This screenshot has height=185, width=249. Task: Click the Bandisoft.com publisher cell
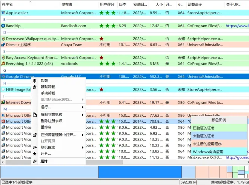(x=74, y=26)
